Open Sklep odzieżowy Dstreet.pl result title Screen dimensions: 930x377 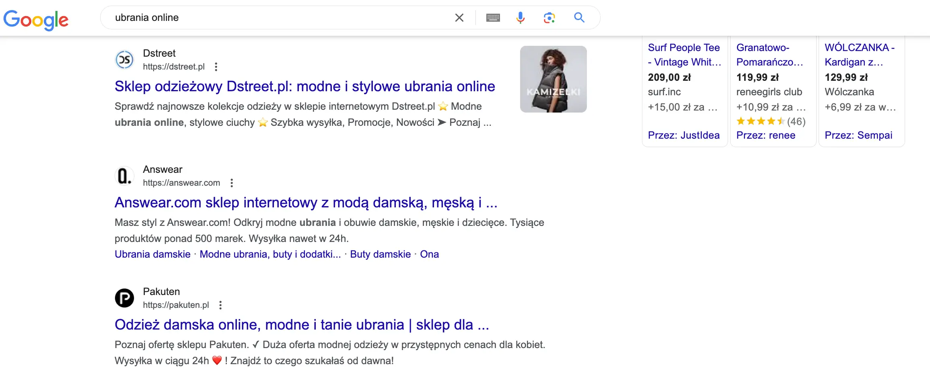305,86
